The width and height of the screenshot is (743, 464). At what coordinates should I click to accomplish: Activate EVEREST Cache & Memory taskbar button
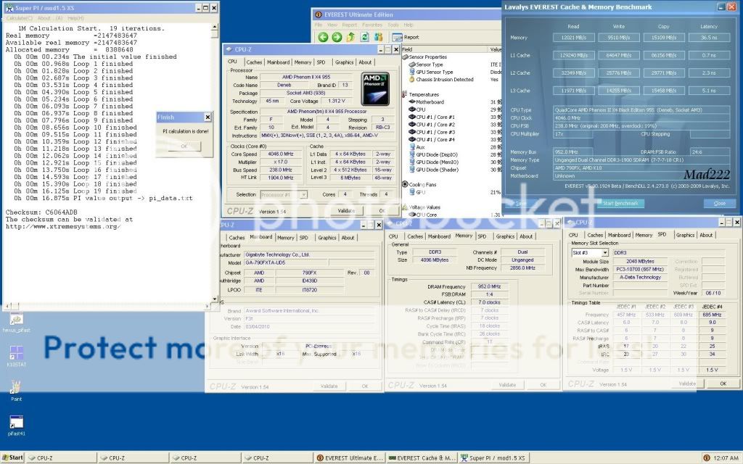tap(422, 458)
